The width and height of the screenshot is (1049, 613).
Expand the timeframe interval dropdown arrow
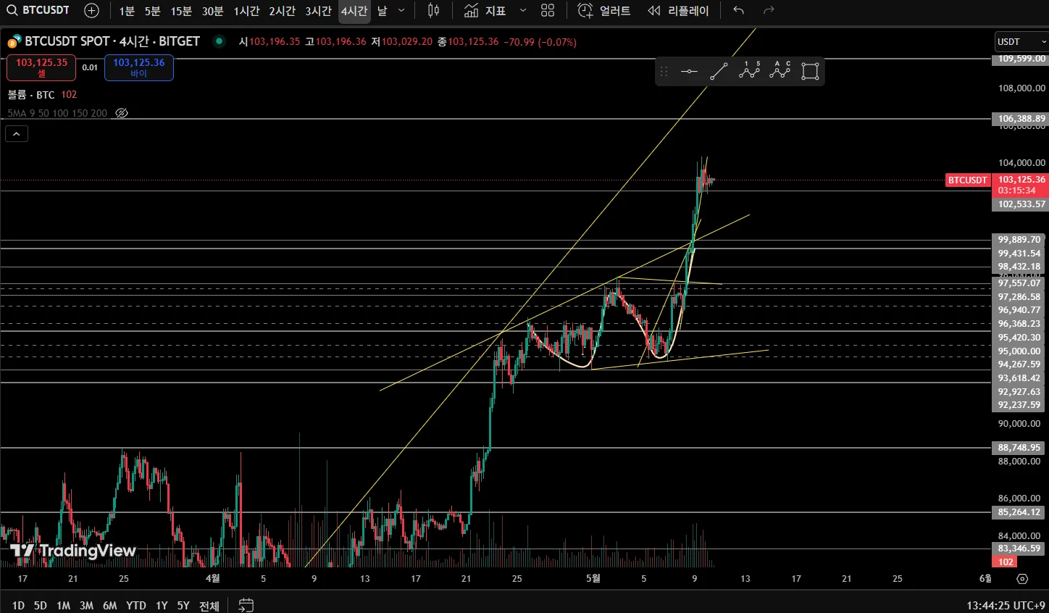(401, 11)
